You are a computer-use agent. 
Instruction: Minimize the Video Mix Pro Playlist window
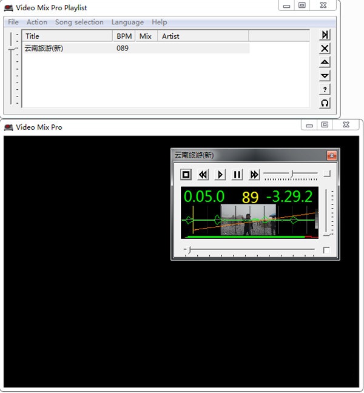point(286,5)
